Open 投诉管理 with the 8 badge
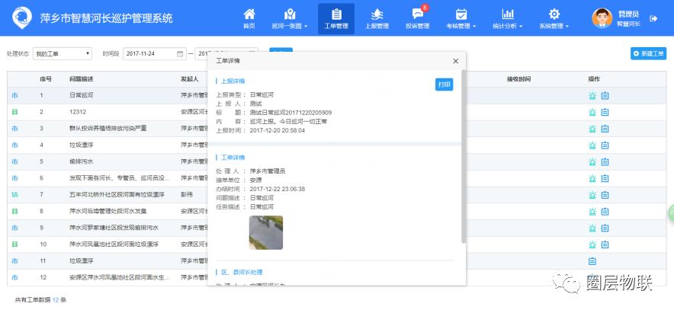The image size is (674, 313). (417, 18)
